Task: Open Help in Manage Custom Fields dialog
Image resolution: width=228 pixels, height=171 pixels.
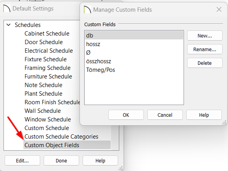Action: pos(204,115)
